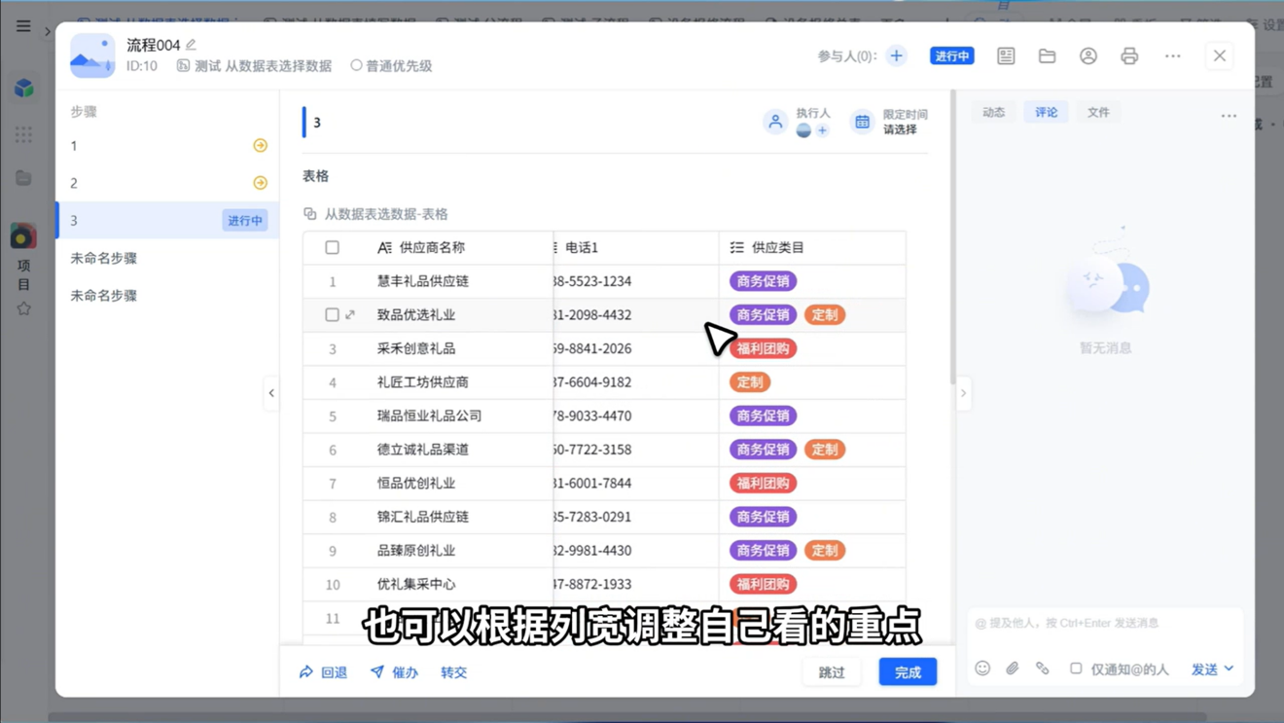Choose a deadline via 请选择

900,129
